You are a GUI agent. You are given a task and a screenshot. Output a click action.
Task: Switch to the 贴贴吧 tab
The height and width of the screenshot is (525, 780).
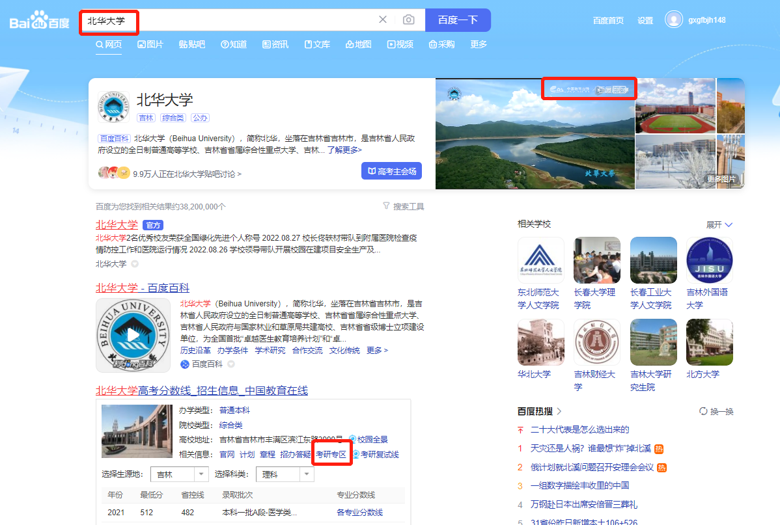tap(192, 44)
